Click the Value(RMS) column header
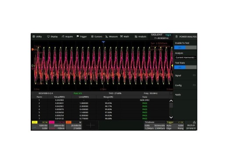Image resolution: width=228 pixels, height=166 pixels. pyautogui.click(x=59, y=97)
